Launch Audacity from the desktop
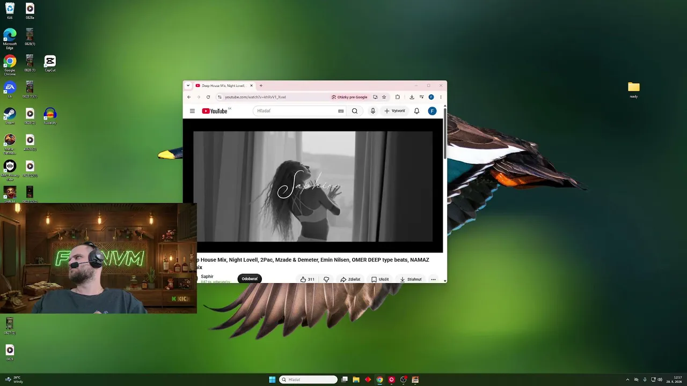Viewport: 687px width, 386px height. (x=50, y=115)
